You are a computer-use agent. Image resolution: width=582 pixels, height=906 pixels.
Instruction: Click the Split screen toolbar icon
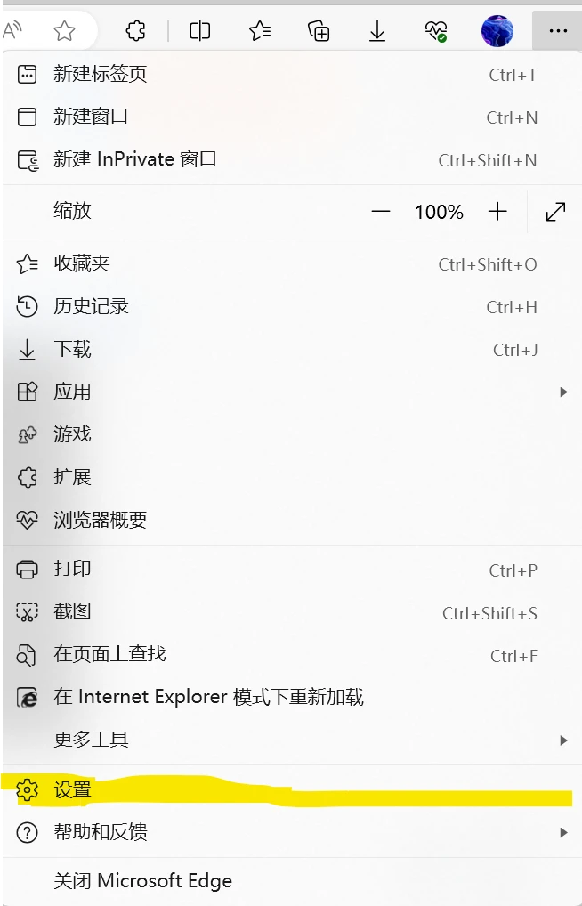click(x=199, y=30)
